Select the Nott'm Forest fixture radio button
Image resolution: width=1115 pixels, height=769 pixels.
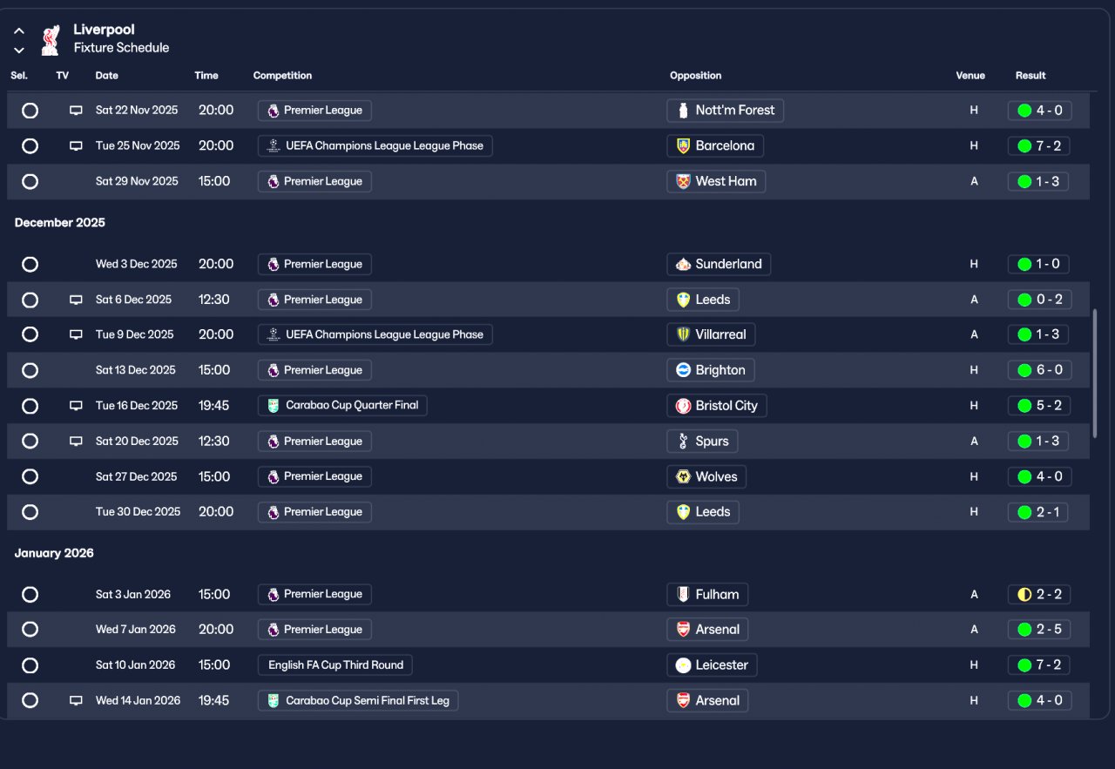(30, 111)
